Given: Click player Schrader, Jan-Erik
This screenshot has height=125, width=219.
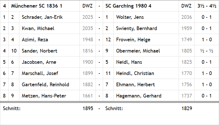Looking at the screenshot, I should pos(42,17).
